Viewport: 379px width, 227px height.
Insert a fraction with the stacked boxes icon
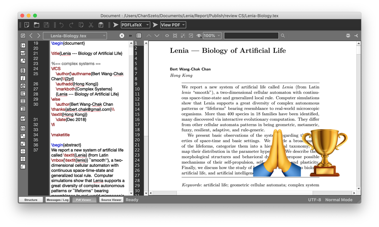click(x=23, y=159)
